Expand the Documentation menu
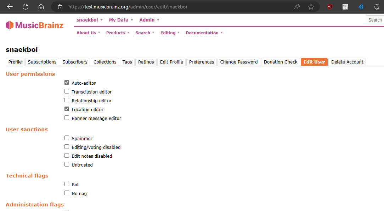Image resolution: width=384 pixels, height=211 pixels. 204,33
